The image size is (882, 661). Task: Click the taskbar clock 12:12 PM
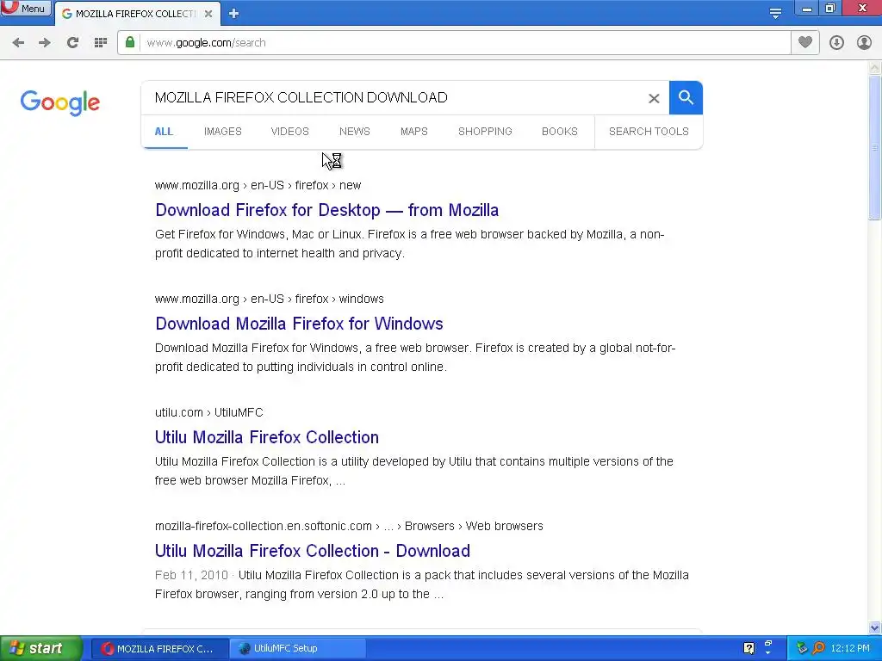point(850,649)
